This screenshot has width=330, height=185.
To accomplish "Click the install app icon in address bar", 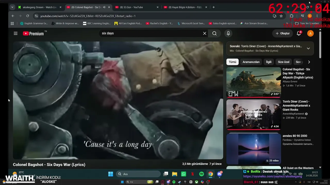I will 275,16.
